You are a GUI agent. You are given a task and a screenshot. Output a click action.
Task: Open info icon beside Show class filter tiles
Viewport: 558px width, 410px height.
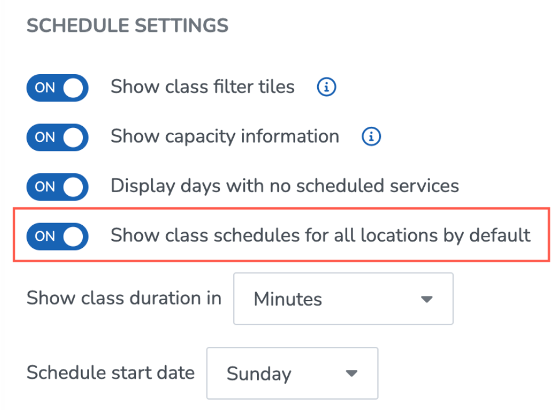coord(326,87)
